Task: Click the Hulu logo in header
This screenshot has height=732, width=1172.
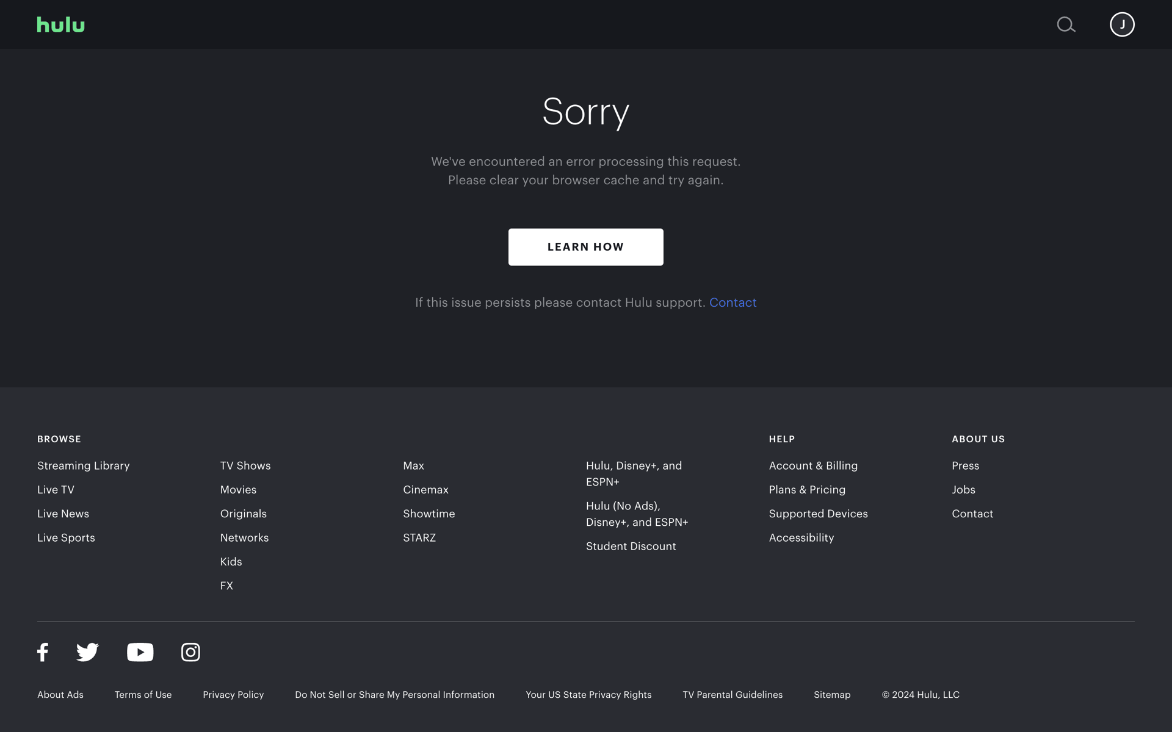Action: click(x=60, y=24)
